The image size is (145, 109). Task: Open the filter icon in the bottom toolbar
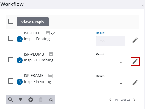point(20,100)
